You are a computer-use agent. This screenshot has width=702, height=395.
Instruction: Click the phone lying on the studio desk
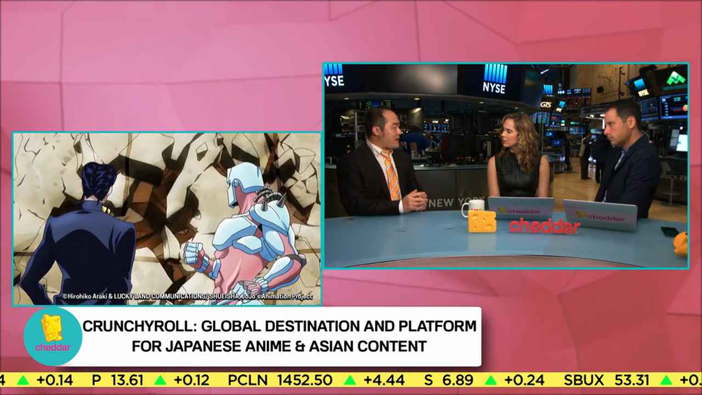pos(670,232)
